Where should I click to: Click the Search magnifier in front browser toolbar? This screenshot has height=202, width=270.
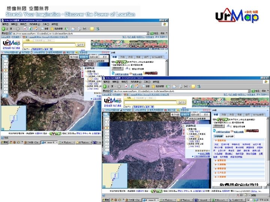pyautogui.click(x=143, y=86)
